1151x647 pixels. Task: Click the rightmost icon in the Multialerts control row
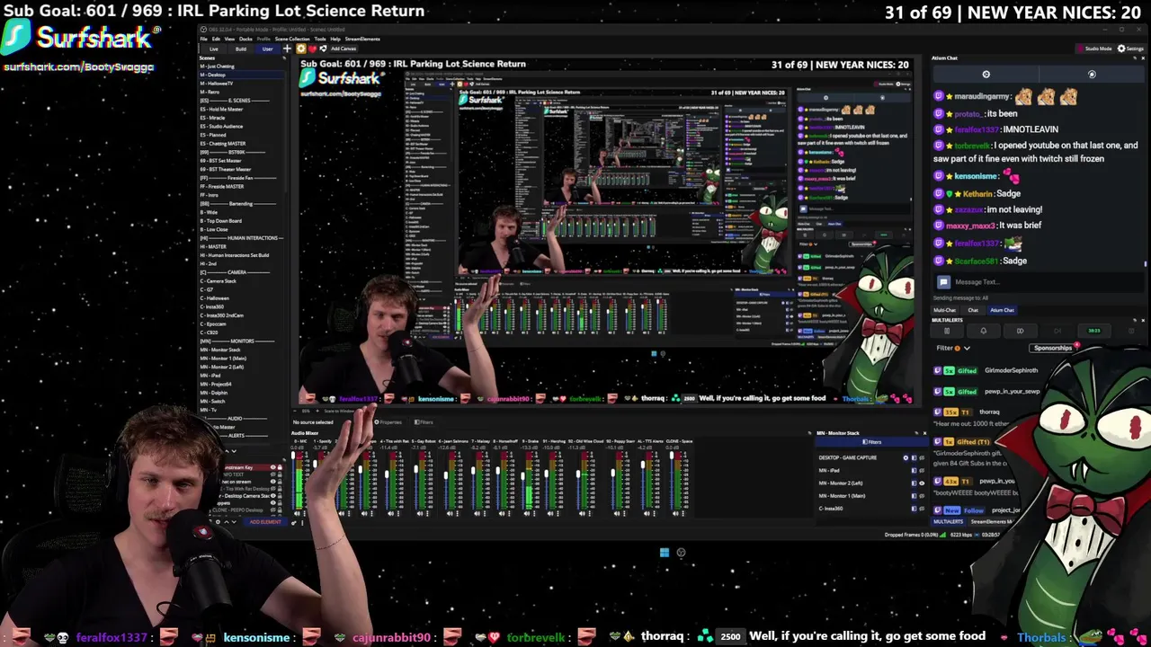[x=1131, y=331]
